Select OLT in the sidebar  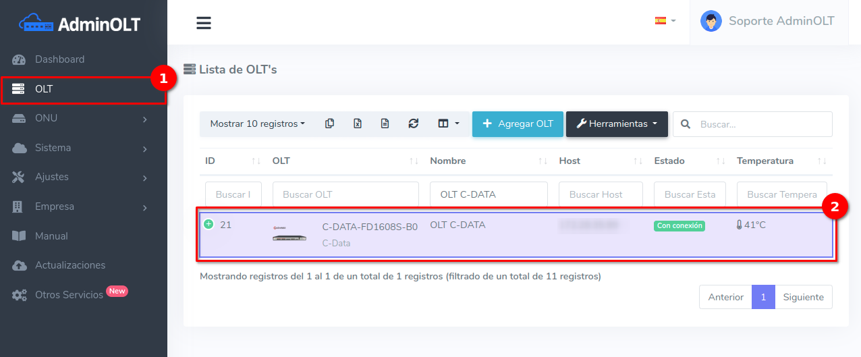[x=82, y=89]
